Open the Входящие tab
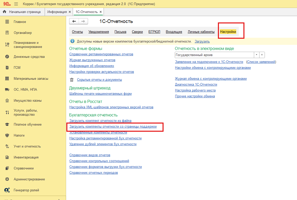The height and width of the screenshot is (200, 297). (174, 32)
